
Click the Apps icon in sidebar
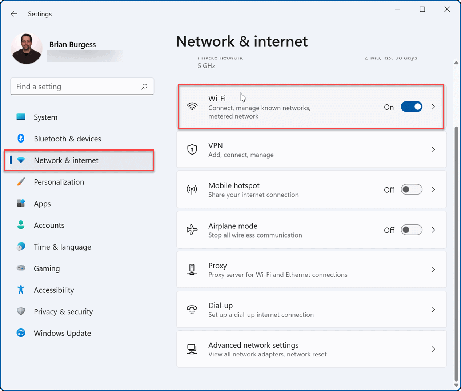[x=21, y=203]
